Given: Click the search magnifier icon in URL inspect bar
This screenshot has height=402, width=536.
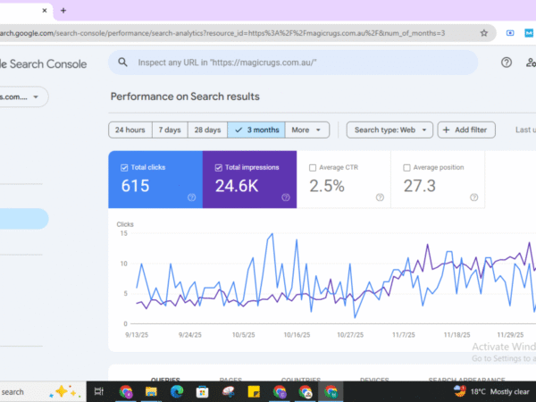Looking at the screenshot, I should (x=121, y=63).
